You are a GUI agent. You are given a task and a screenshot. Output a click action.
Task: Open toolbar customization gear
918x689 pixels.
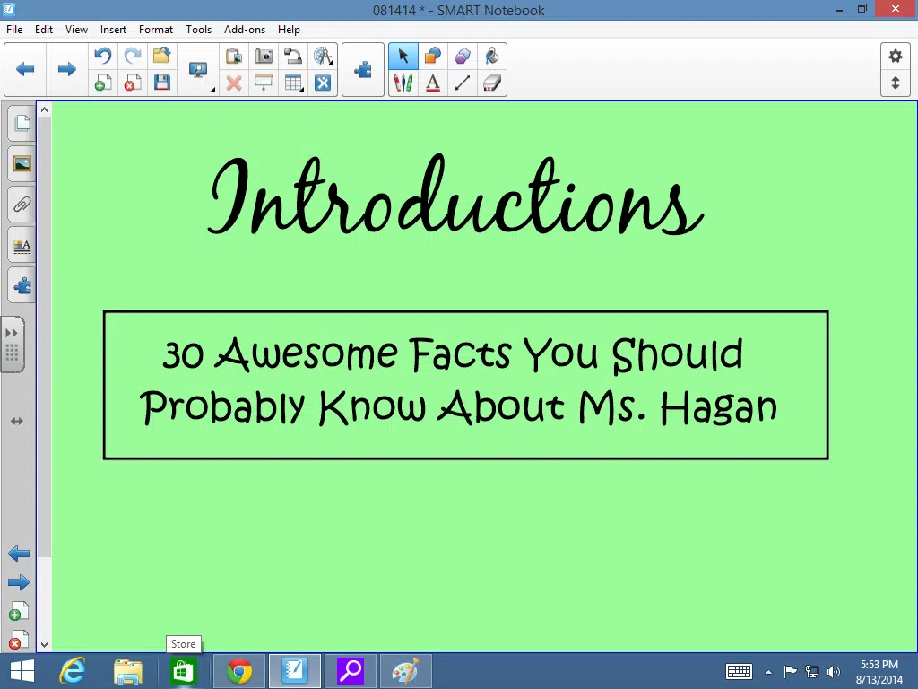(x=896, y=57)
